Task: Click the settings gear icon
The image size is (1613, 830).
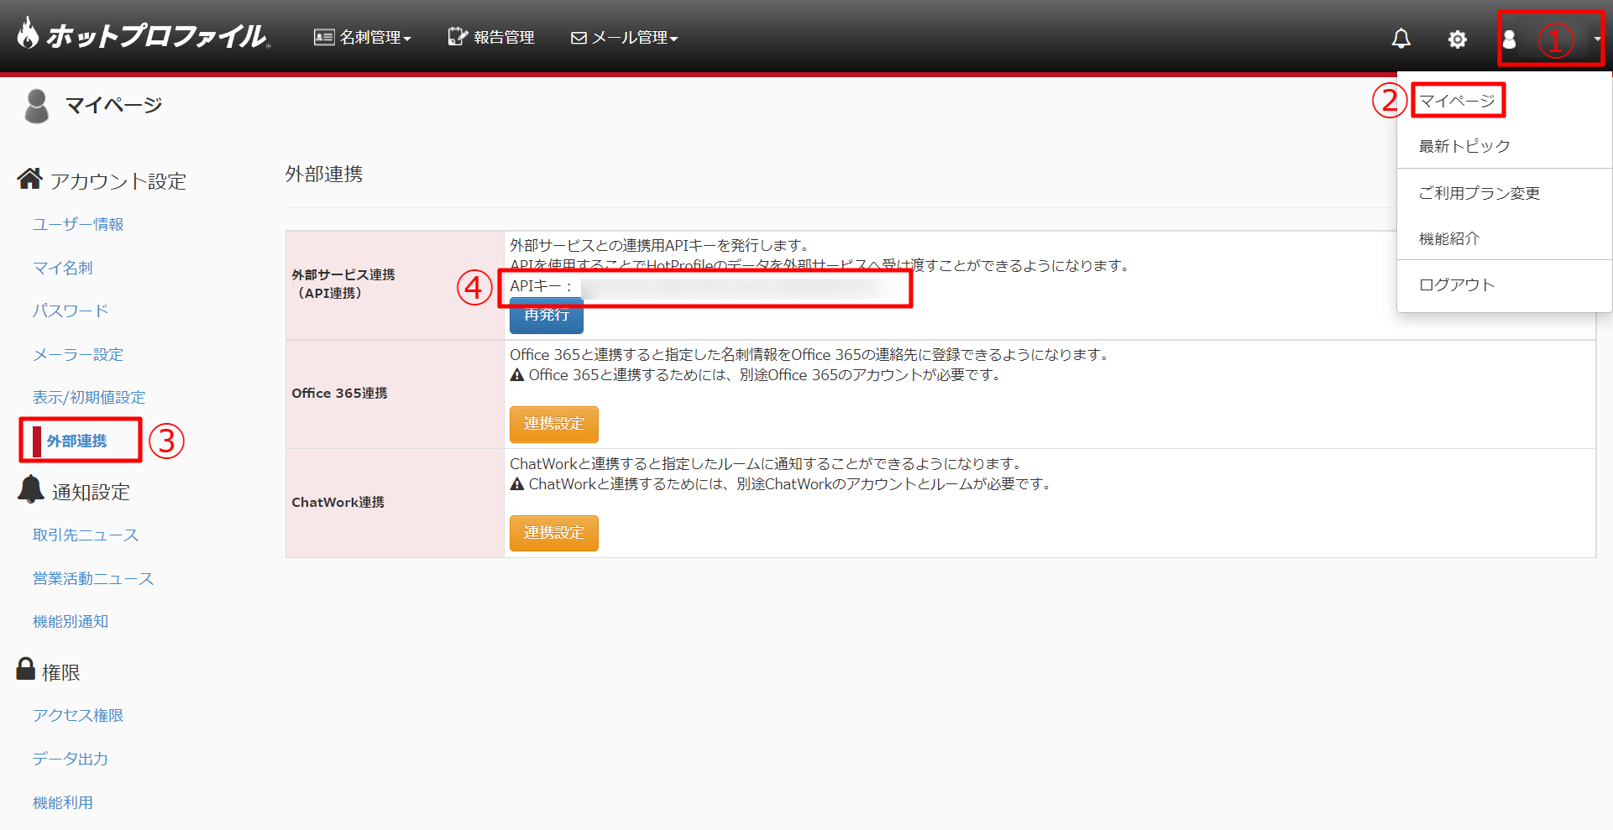Action: click(x=1458, y=39)
